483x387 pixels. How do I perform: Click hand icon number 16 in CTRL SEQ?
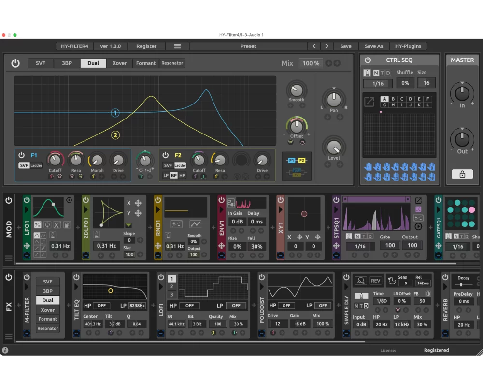pyautogui.click(x=431, y=177)
